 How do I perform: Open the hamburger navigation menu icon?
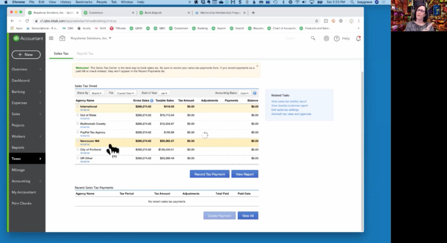[51, 38]
